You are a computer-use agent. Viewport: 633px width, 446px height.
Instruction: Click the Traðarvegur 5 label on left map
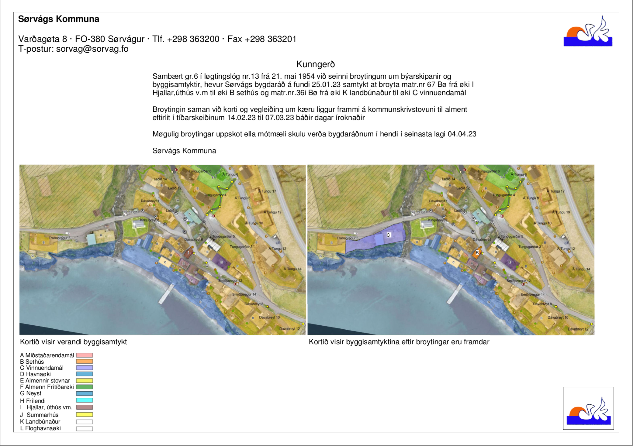pos(60,238)
